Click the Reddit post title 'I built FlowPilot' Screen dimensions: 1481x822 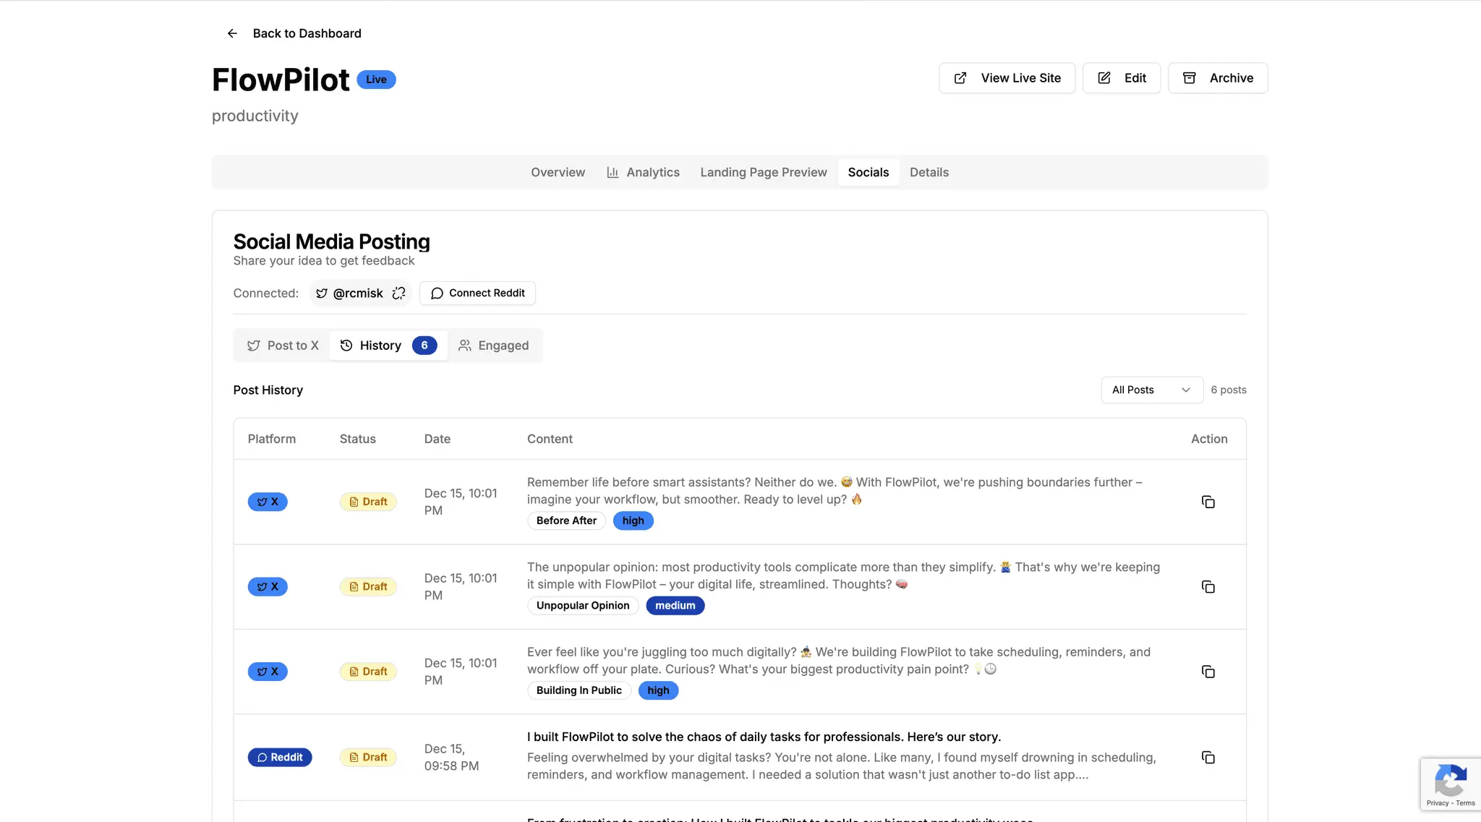coord(764,737)
